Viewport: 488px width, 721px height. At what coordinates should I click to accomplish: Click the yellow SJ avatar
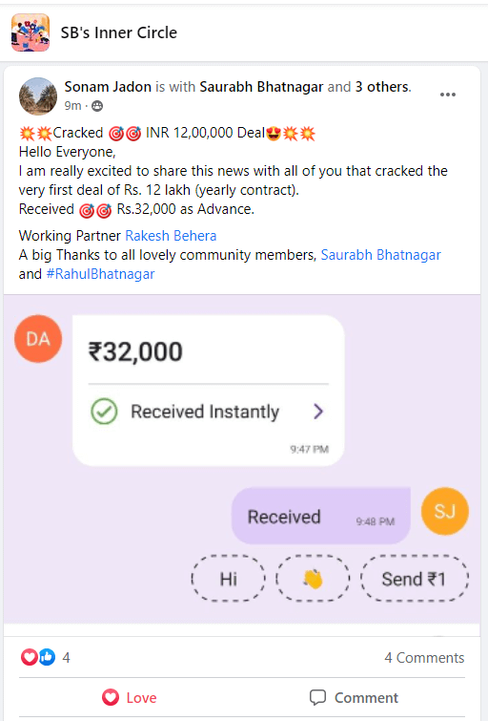coord(445,511)
